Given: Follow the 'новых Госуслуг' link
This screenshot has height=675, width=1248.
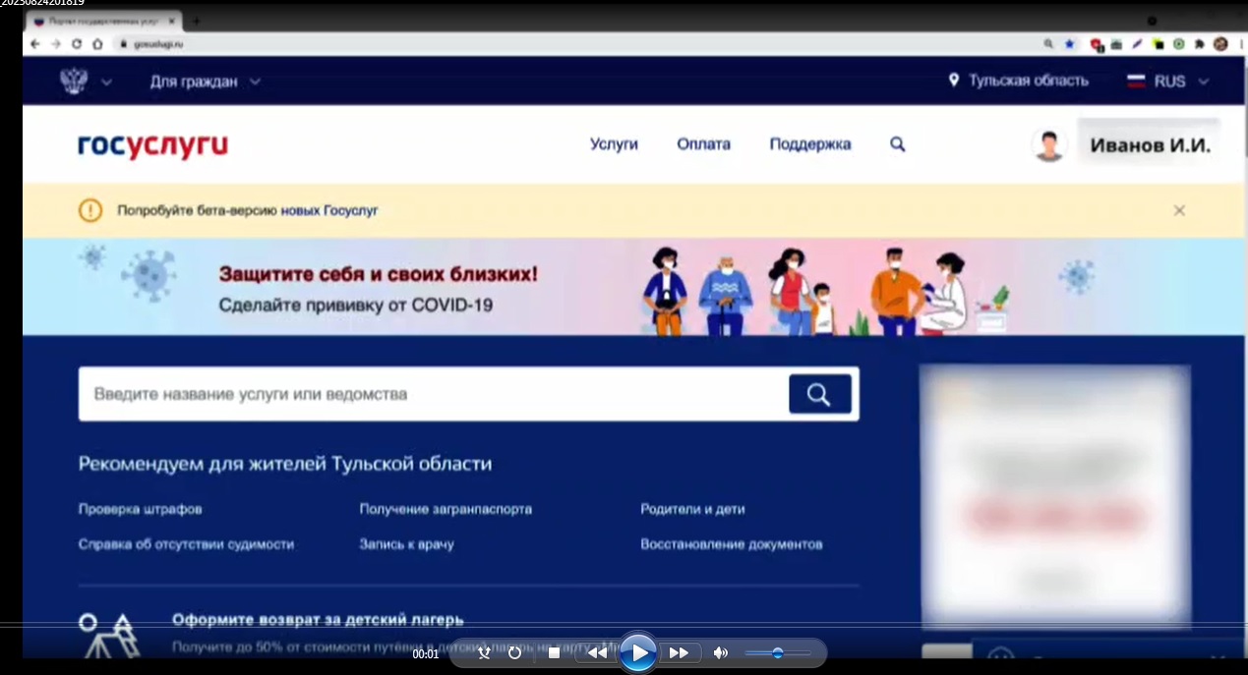Looking at the screenshot, I should [x=329, y=210].
